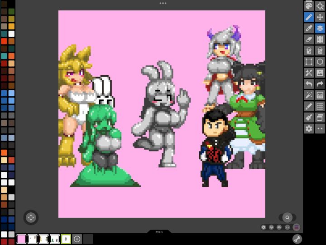The height and width of the screenshot is (245, 326).
Task: Pick the Eyedropper color picker tool
Action: click(309, 28)
